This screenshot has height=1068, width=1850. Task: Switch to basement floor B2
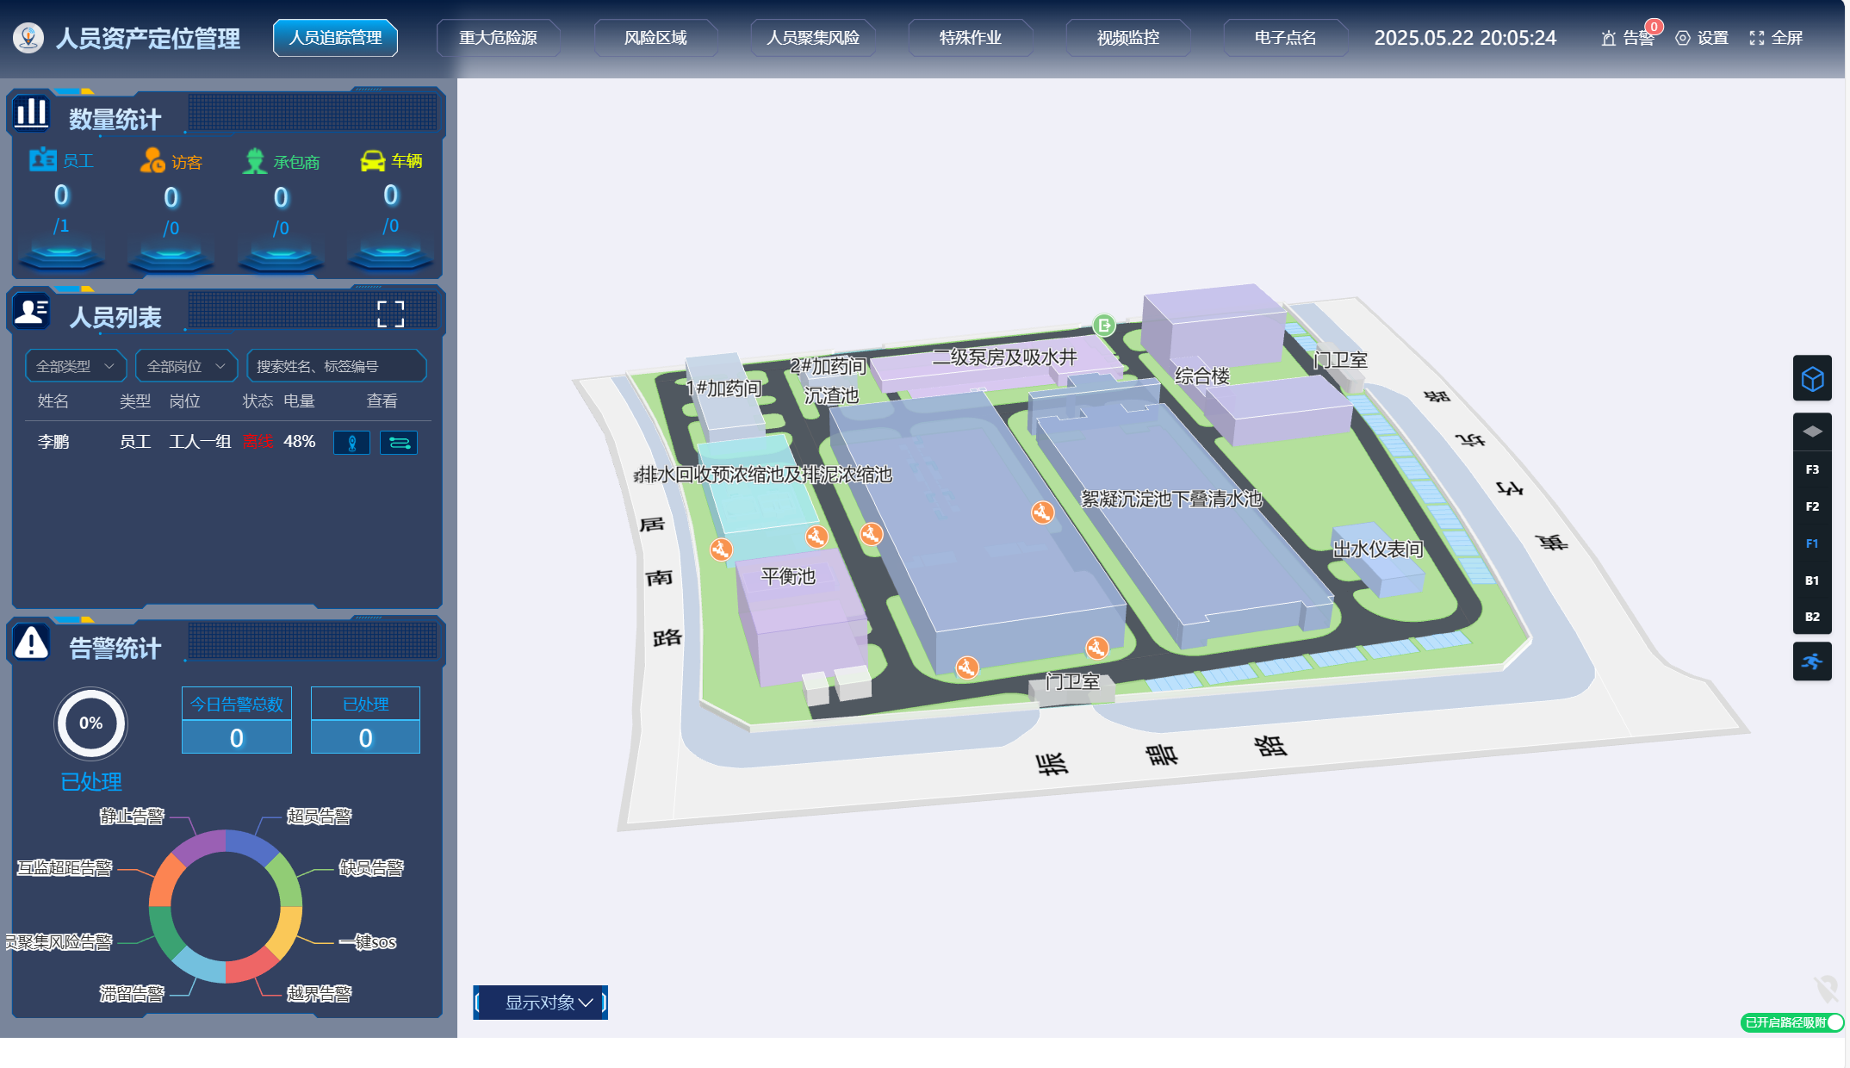coord(1812,617)
